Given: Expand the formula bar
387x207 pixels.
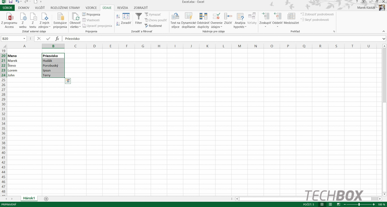Looking at the screenshot, I should [384, 39].
